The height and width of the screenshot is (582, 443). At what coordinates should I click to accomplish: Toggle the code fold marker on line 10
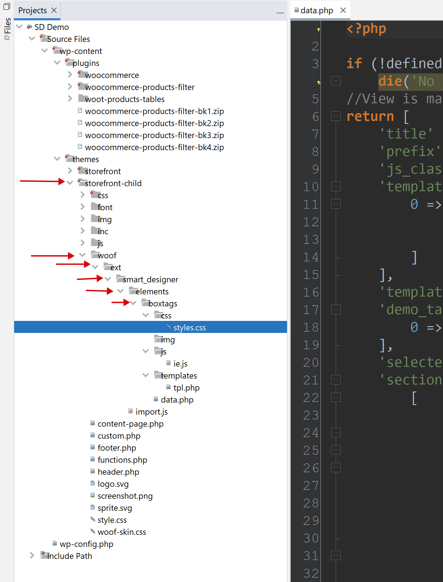point(336,186)
